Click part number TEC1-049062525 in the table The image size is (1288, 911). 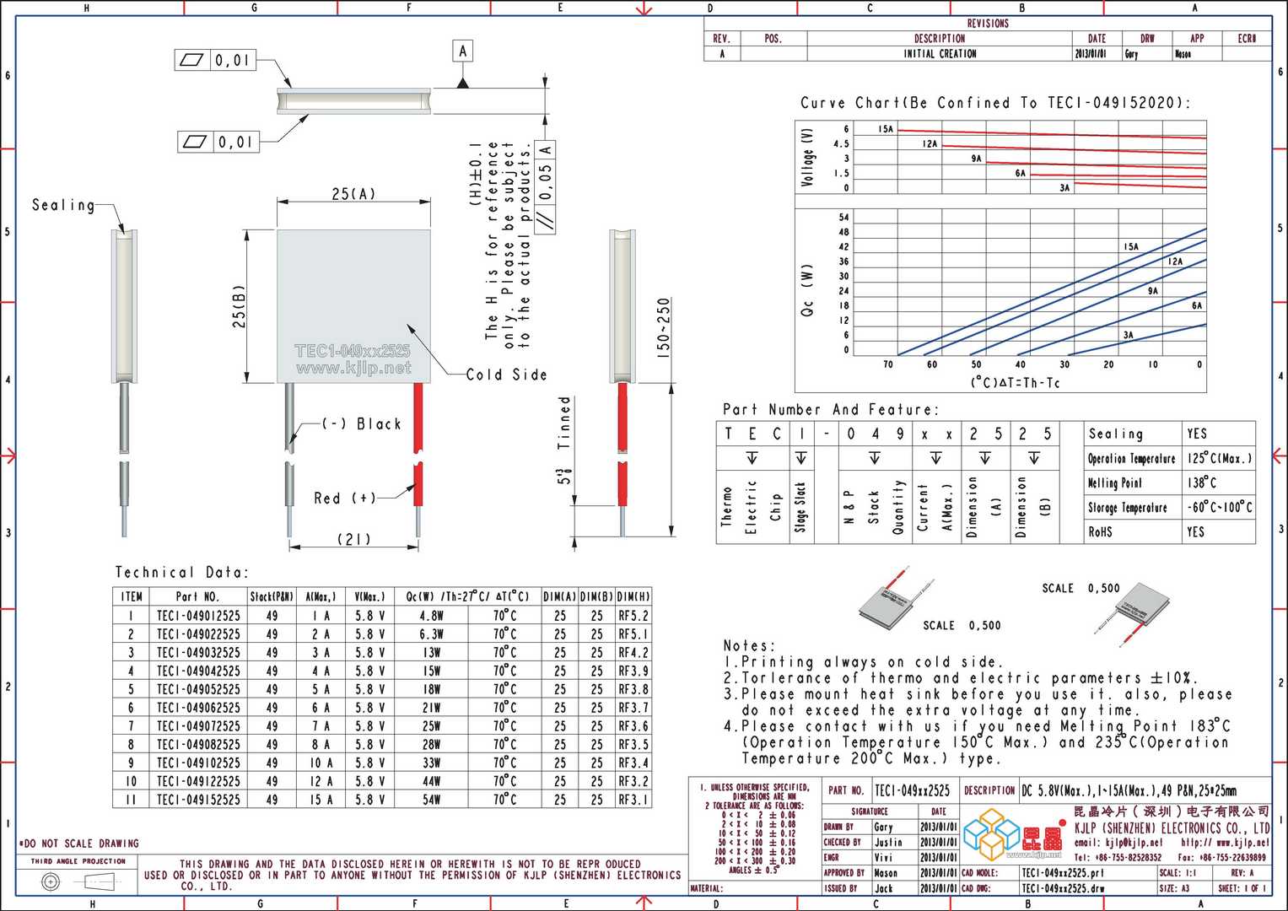[198, 708]
